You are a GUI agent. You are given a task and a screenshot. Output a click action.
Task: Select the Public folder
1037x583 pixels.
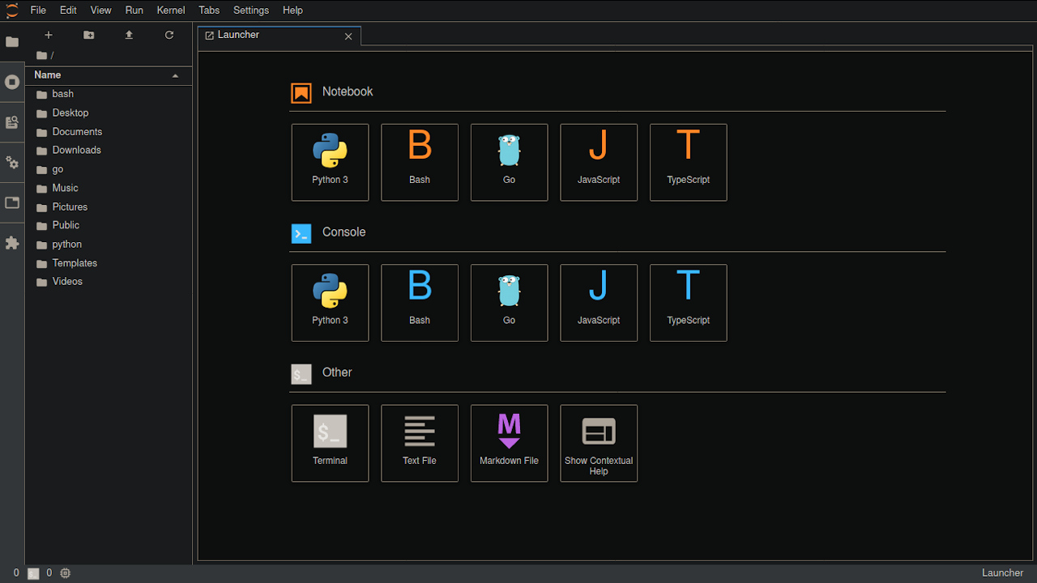[109, 225]
